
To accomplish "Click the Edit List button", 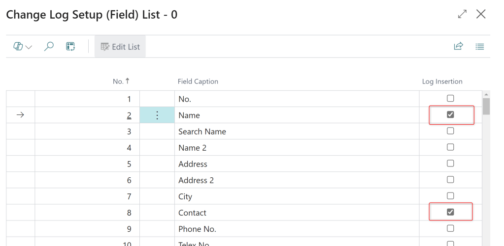I will (120, 47).
